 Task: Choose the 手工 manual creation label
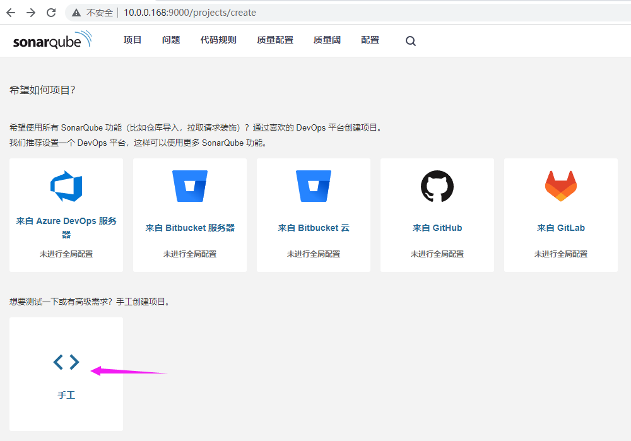[x=66, y=395]
